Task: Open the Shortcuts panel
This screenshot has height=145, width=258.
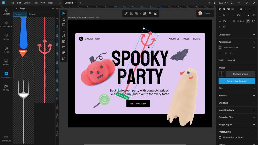Action: (6, 138)
